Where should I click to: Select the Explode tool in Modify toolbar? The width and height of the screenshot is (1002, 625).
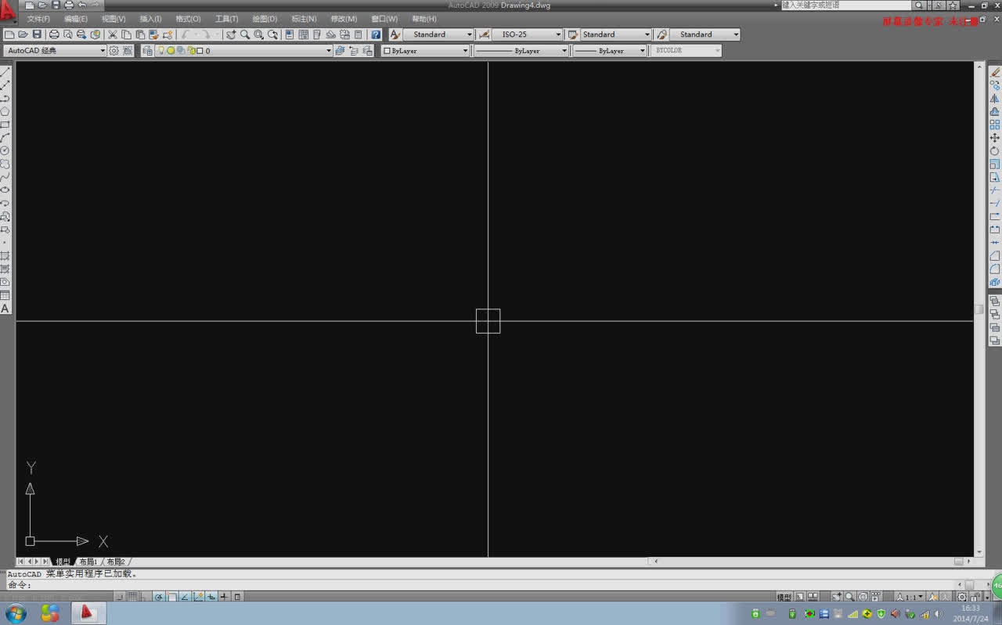[x=995, y=282]
